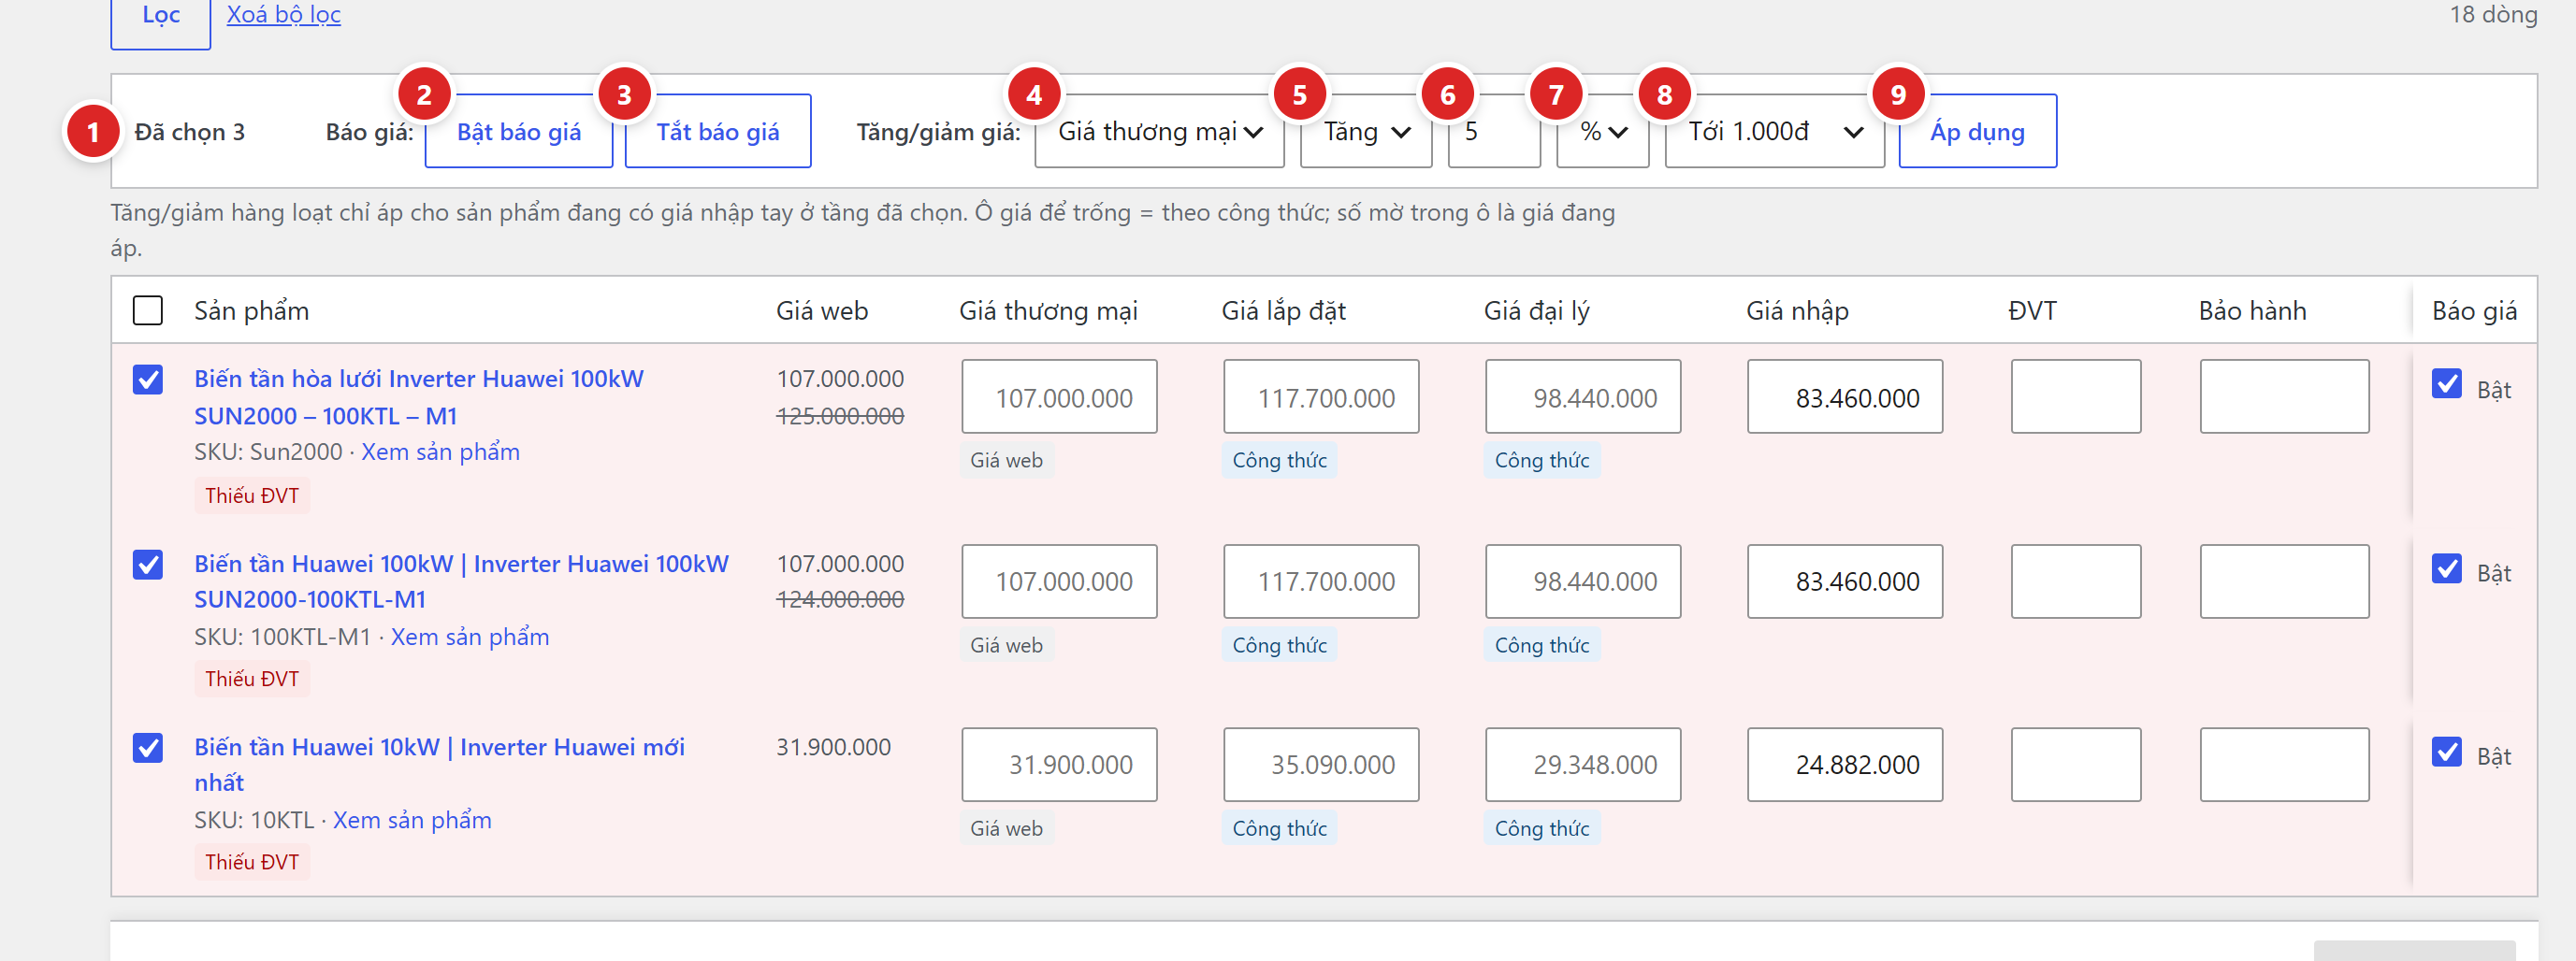Uncheck the Sun2000 SKU product row checkbox

pos(148,380)
